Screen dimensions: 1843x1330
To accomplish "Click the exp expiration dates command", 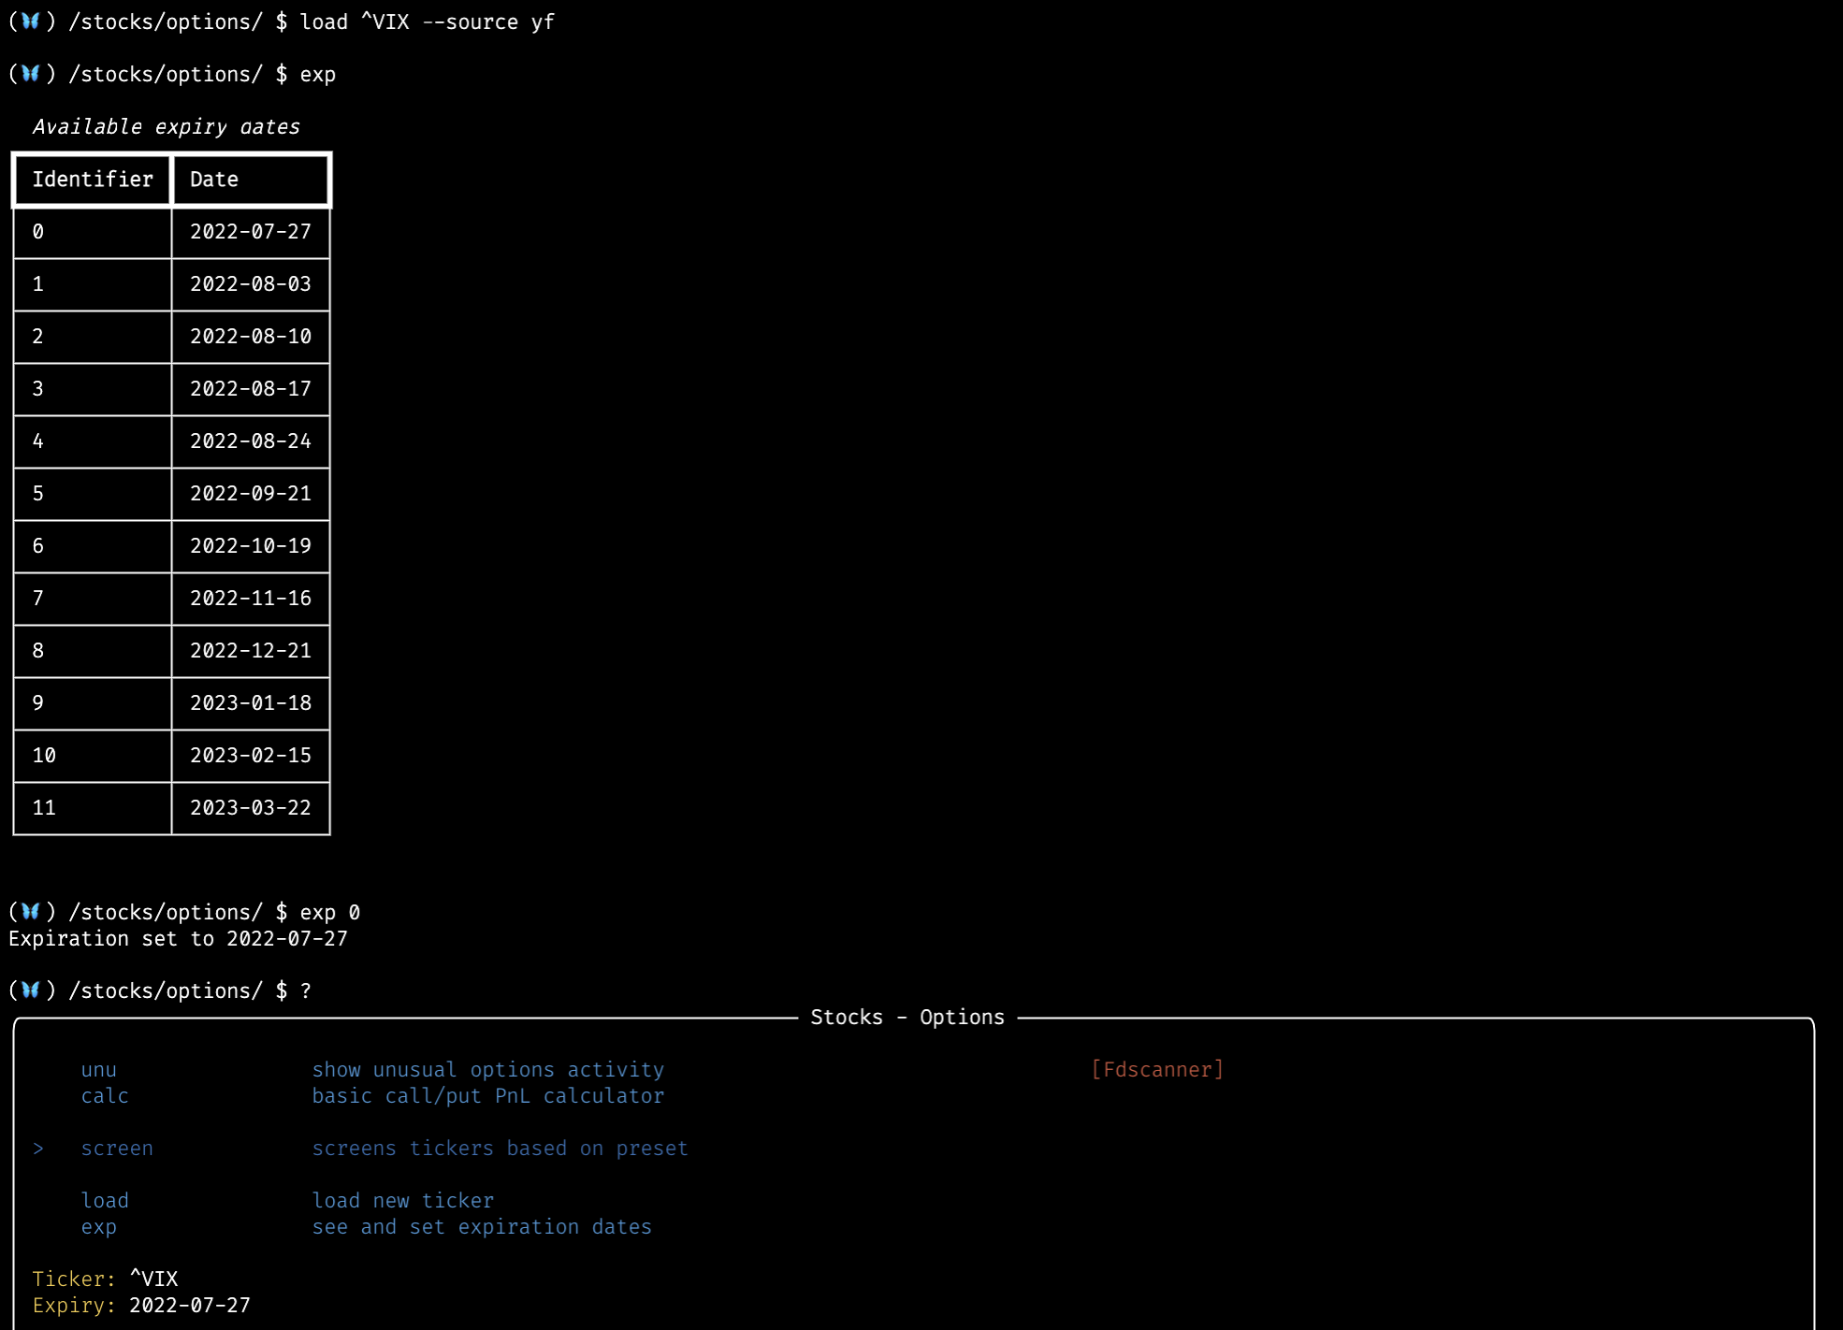I will (98, 1226).
